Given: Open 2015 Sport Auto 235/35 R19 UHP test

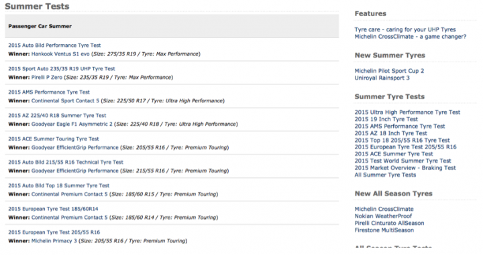Looking at the screenshot, I should (x=61, y=68).
